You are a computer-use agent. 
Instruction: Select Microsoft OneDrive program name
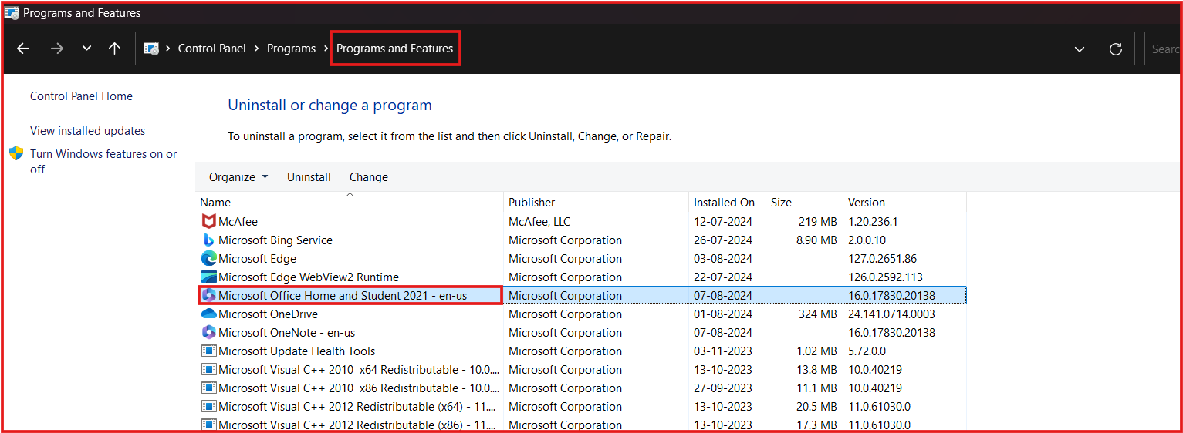coord(268,314)
